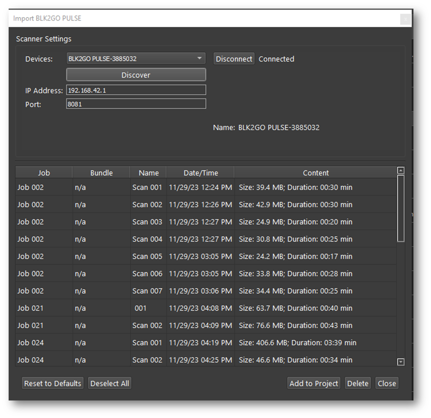
Task: Click the vertical scrollbar thumb
Action: coord(401,208)
